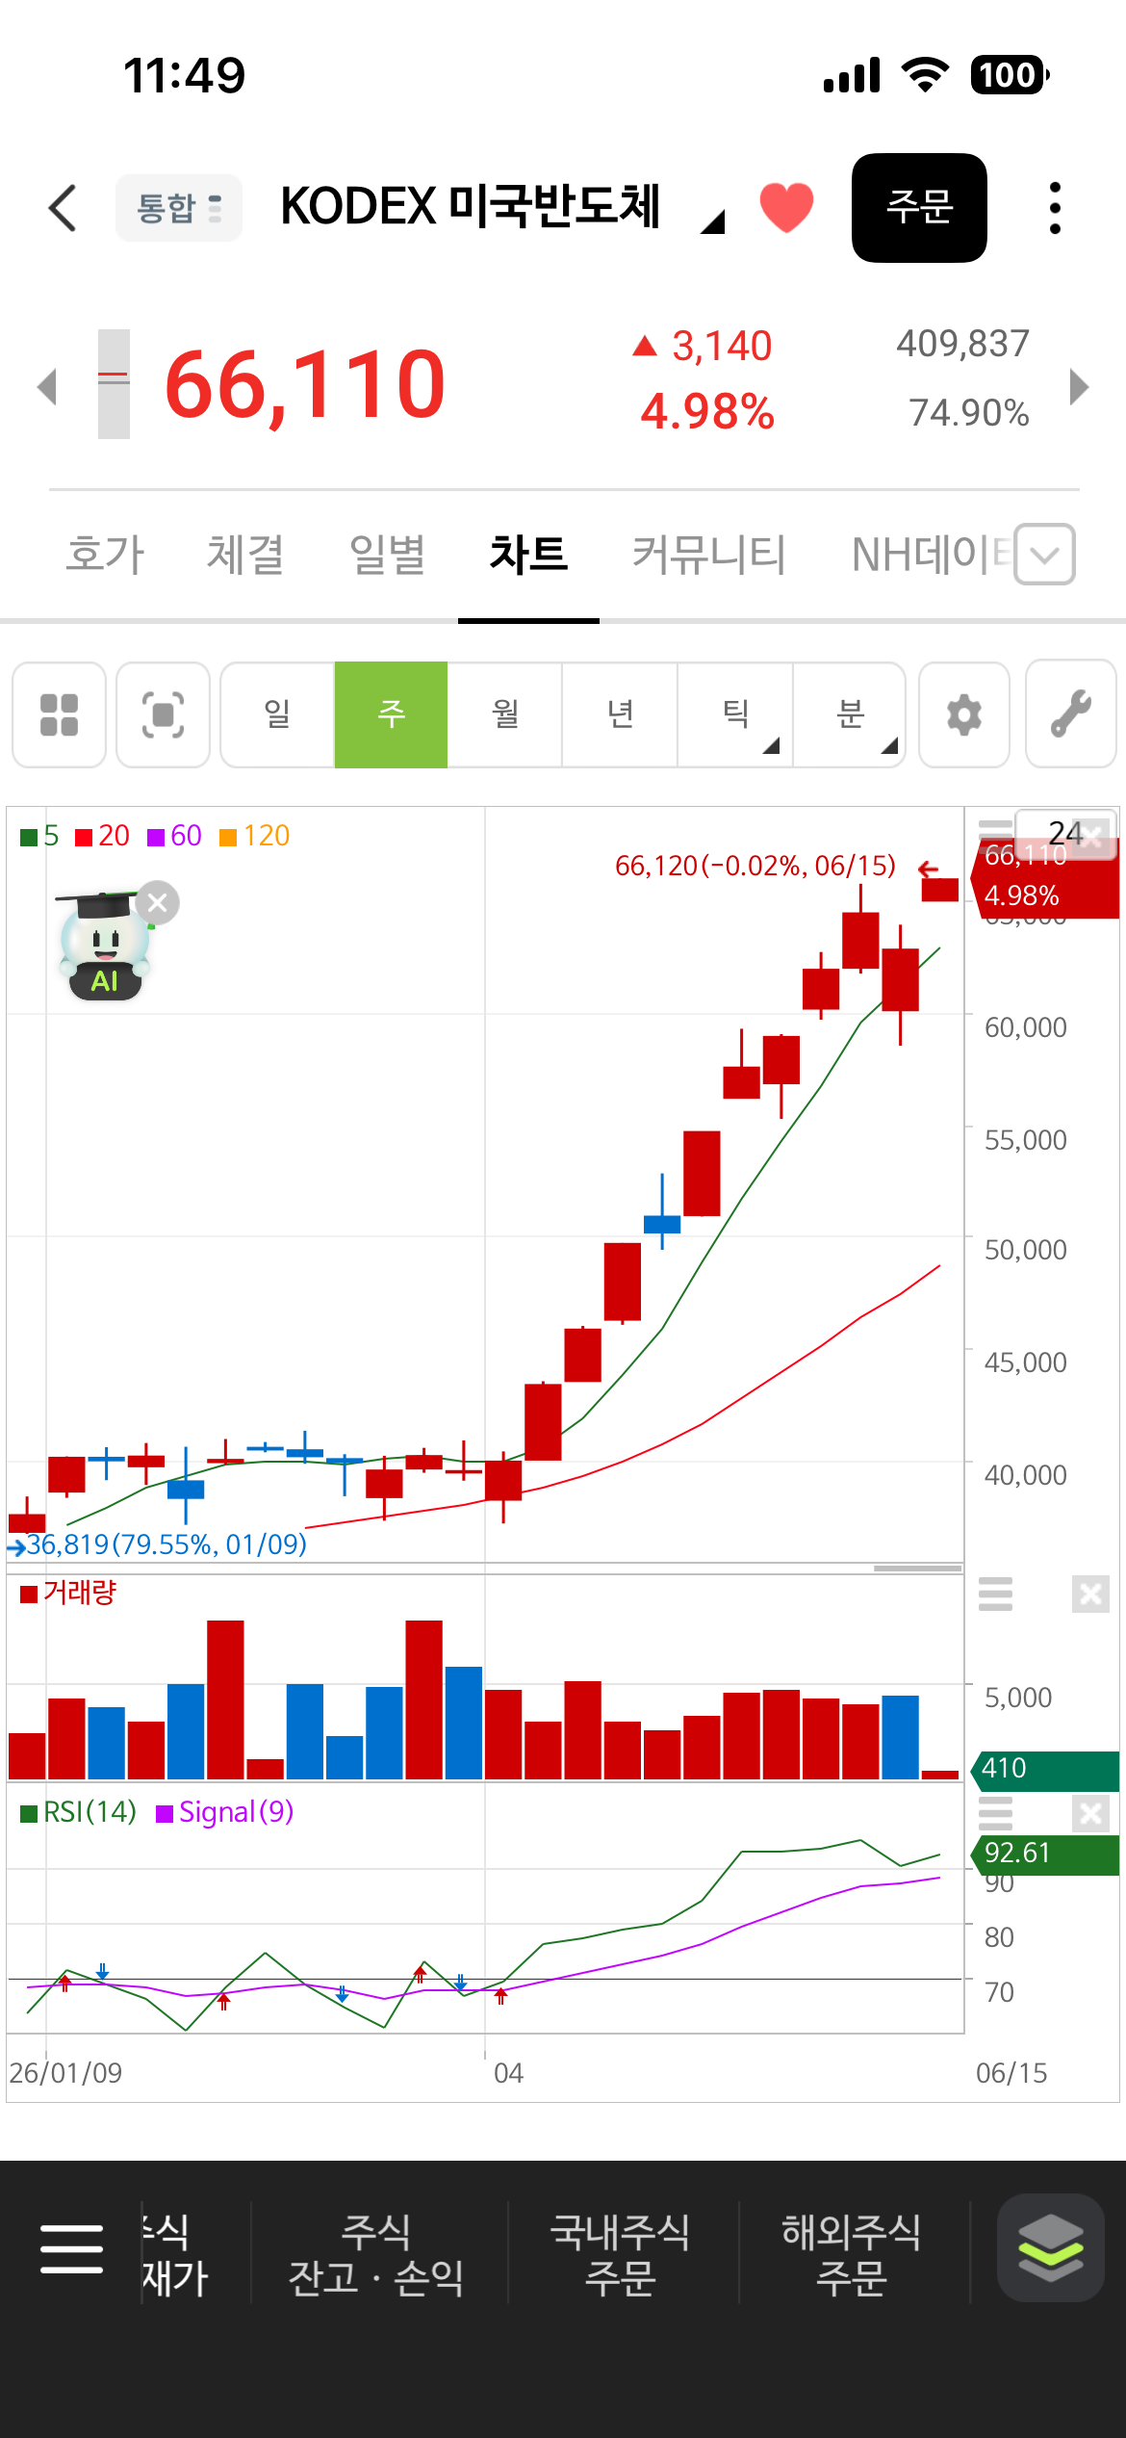1126x2438 pixels.
Task: Go to previous stock with left triangle
Action: pyautogui.click(x=47, y=387)
